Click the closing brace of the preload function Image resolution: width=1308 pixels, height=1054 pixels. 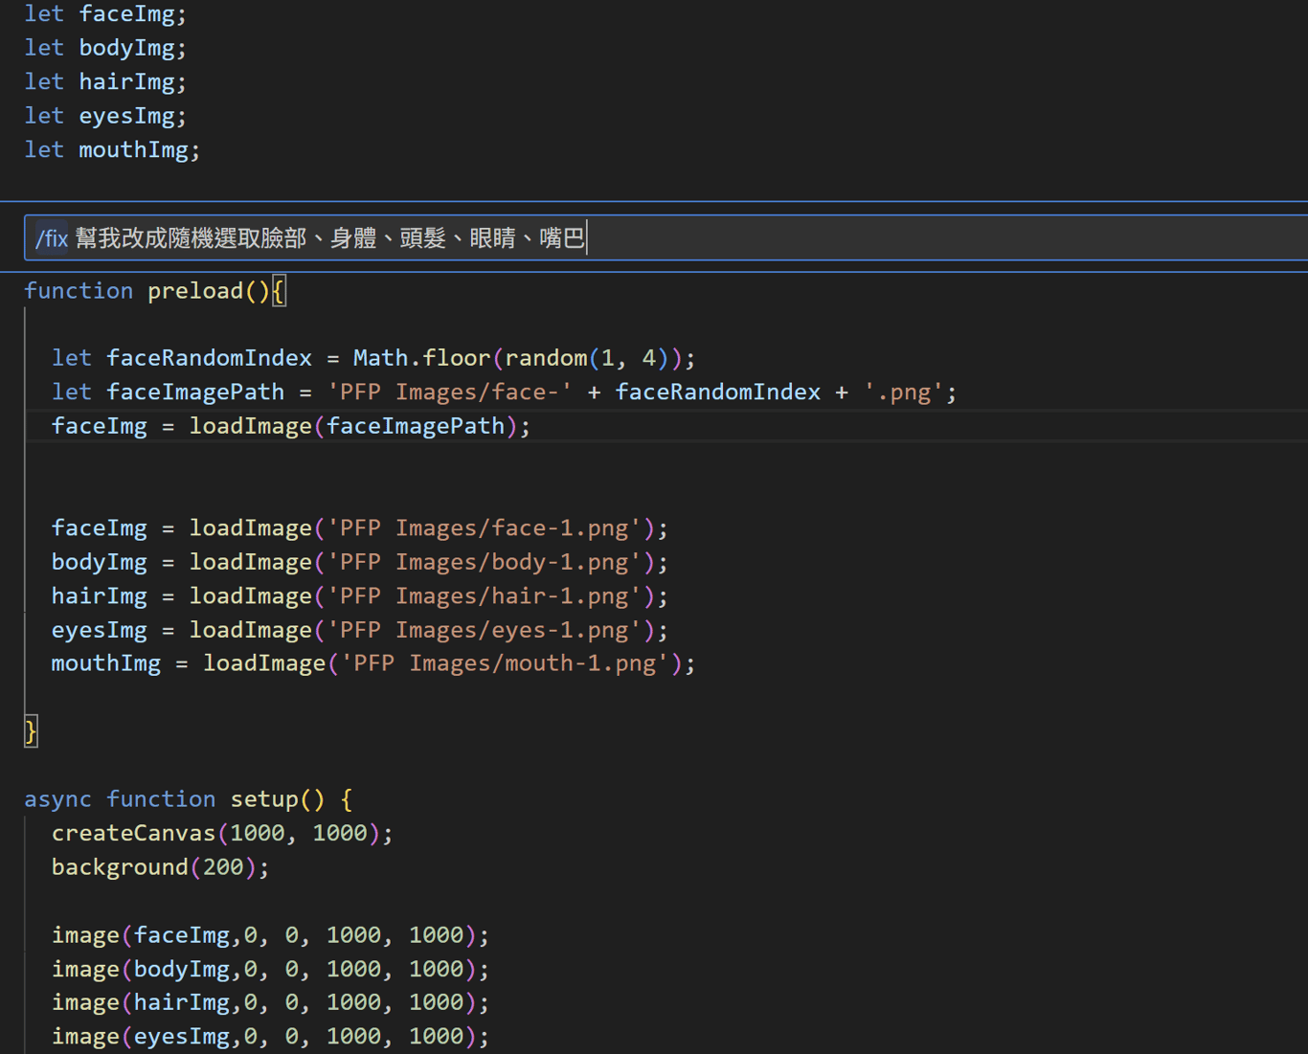pyautogui.click(x=31, y=731)
